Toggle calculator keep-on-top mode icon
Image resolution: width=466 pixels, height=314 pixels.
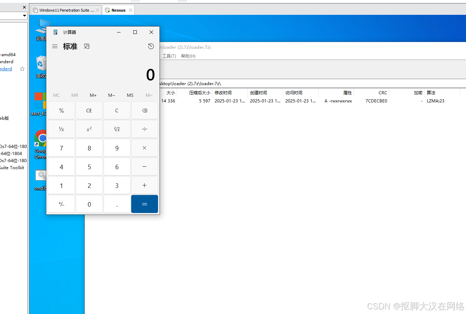tap(87, 46)
